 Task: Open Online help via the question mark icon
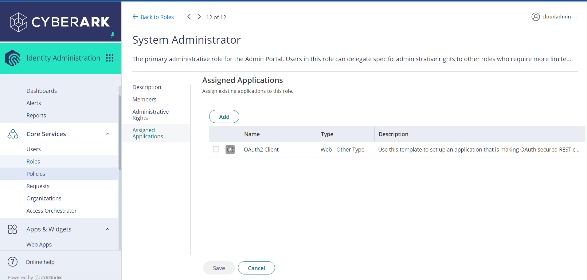(x=13, y=262)
